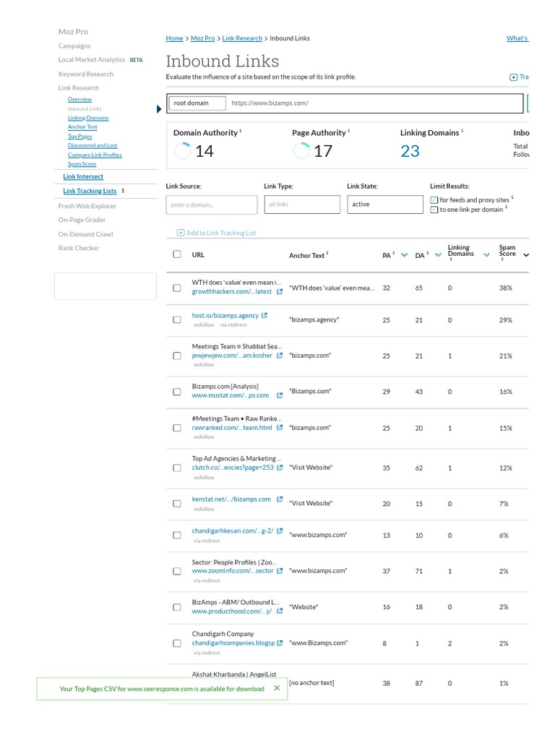Image resolution: width=555 pixels, height=740 pixels.
Task: Open Anchor Text link in sidebar
Action: click(82, 127)
